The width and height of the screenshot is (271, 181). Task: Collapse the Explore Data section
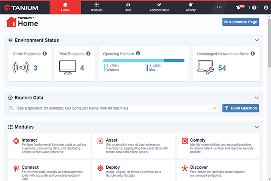(x=257, y=98)
